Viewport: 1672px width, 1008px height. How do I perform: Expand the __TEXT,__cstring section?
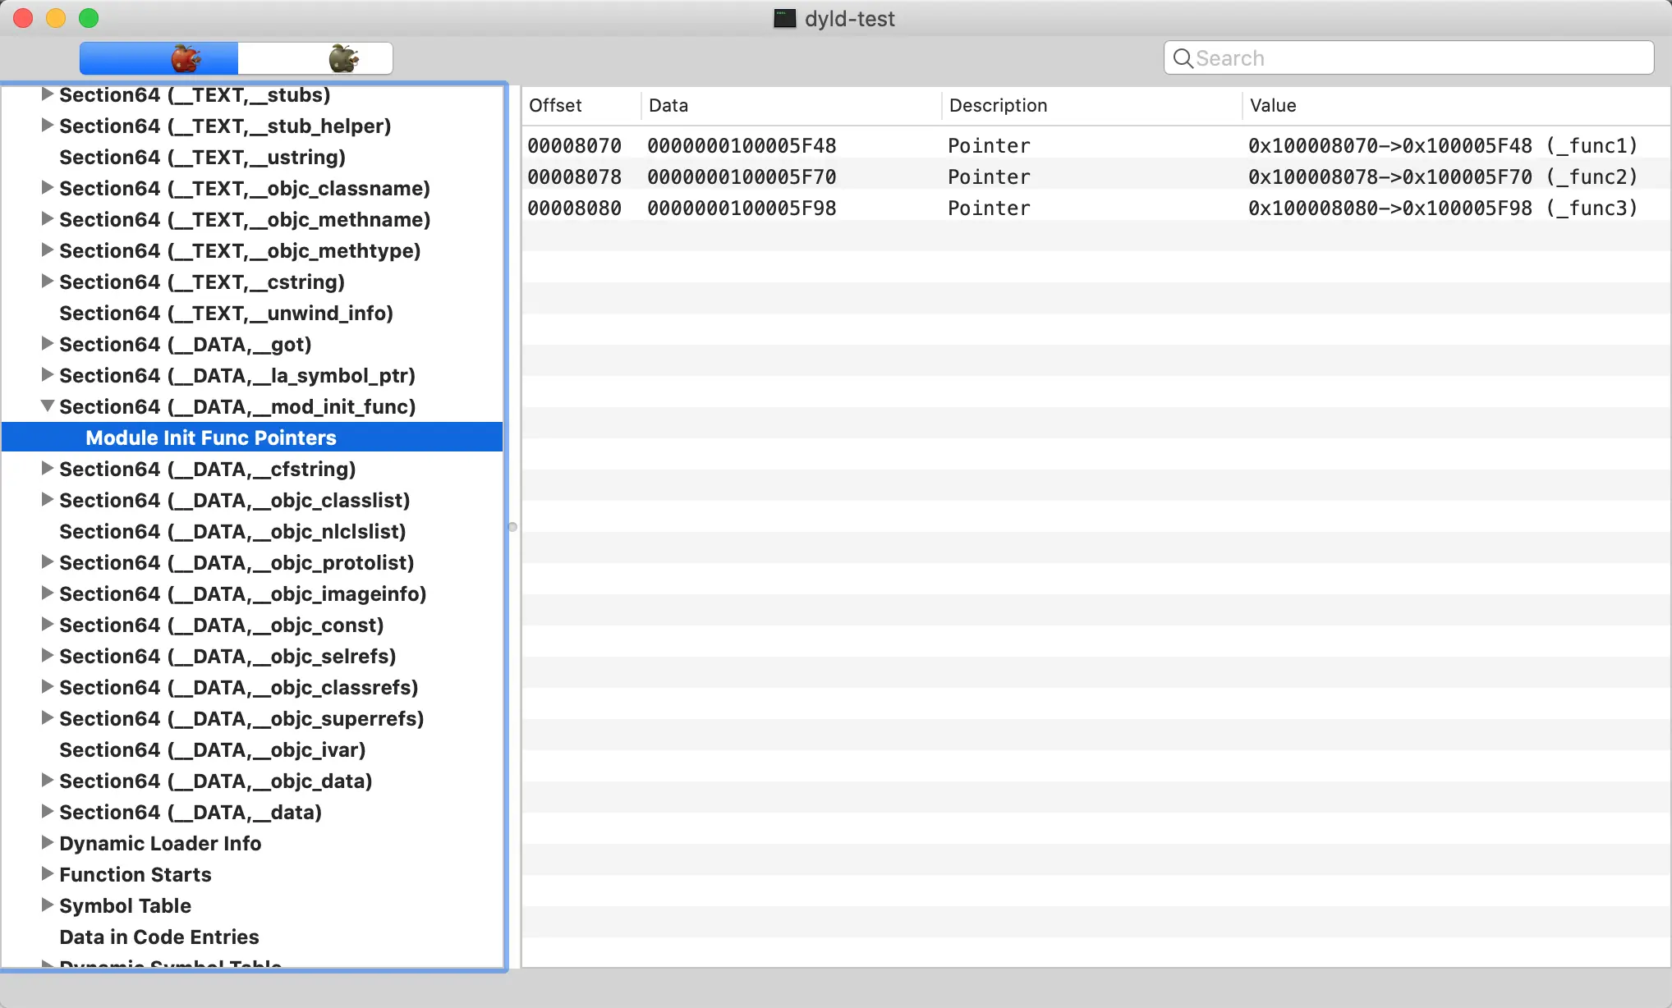48,282
